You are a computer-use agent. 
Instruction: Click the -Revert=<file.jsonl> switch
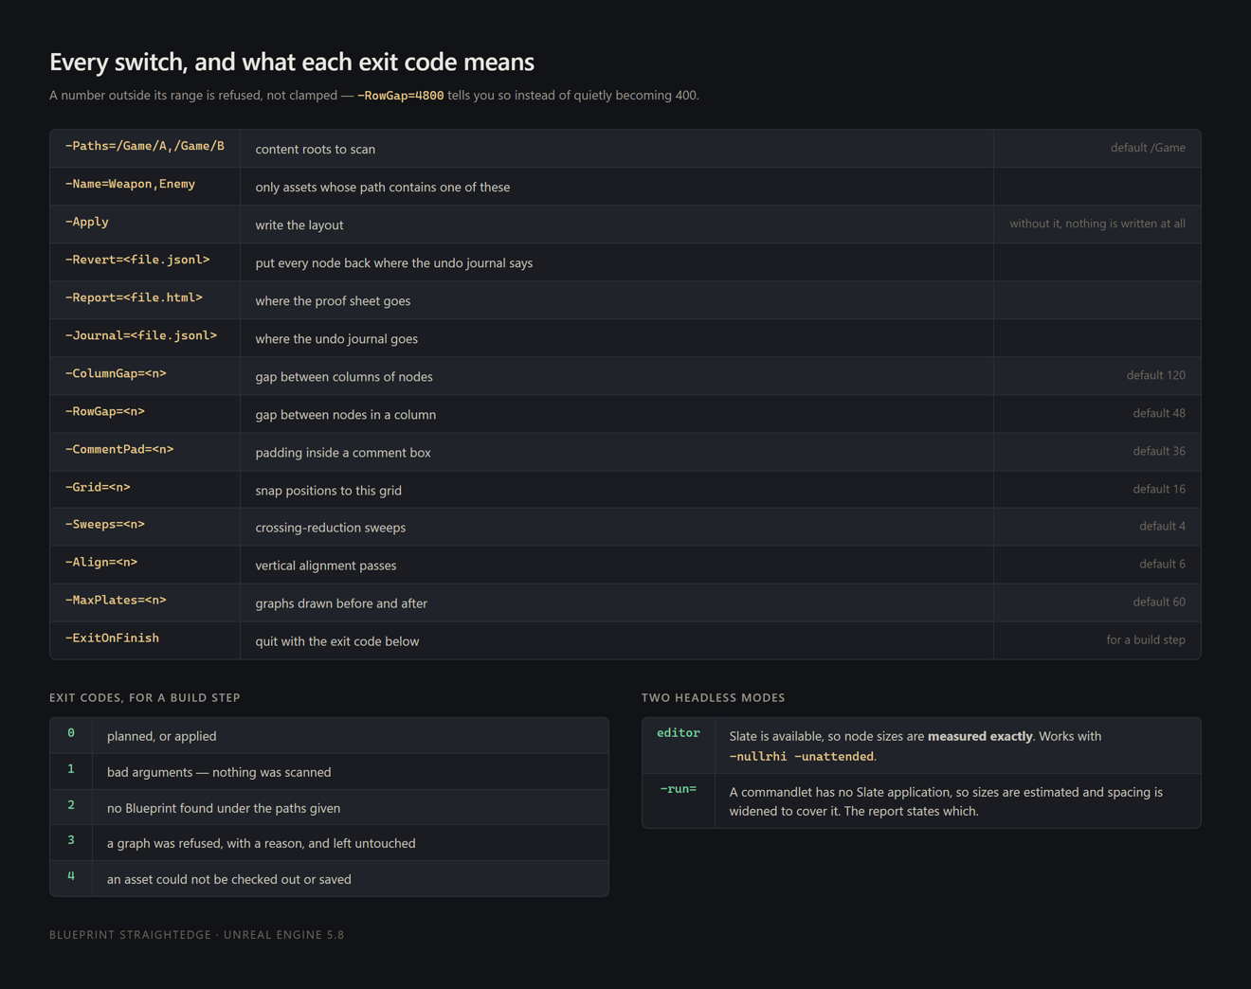137,261
